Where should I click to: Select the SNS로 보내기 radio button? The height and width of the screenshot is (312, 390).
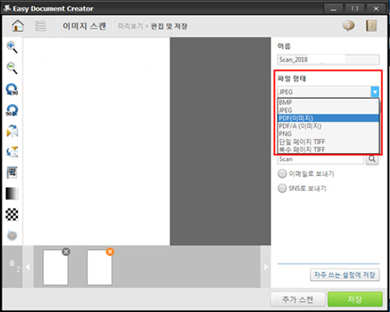click(x=282, y=188)
